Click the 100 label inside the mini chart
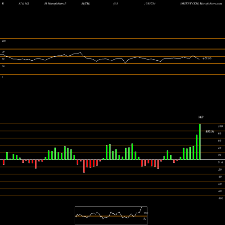Screen dimensions: 225x225 pyautogui.click(x=146, y=213)
